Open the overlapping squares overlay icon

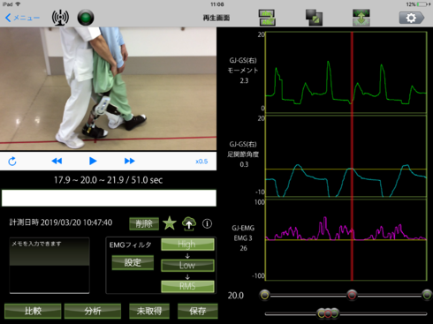[x=314, y=18]
